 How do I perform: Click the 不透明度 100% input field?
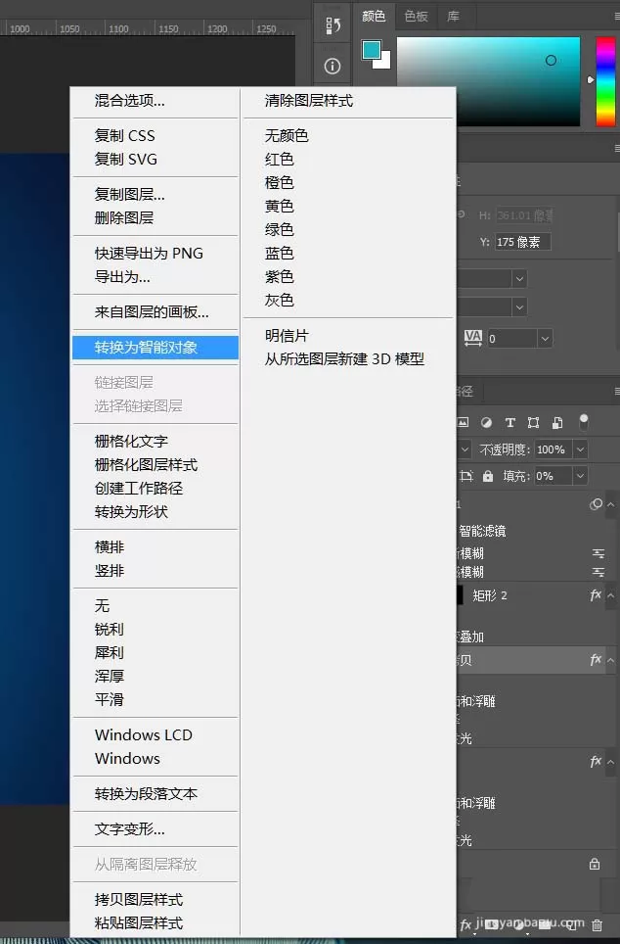pyautogui.click(x=554, y=449)
